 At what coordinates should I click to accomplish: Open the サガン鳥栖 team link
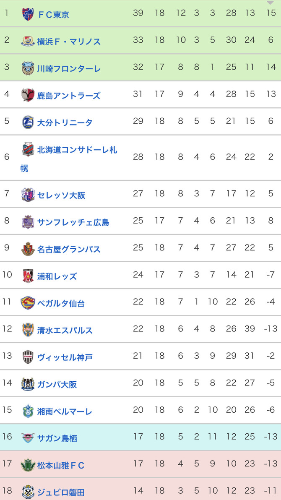(57, 438)
